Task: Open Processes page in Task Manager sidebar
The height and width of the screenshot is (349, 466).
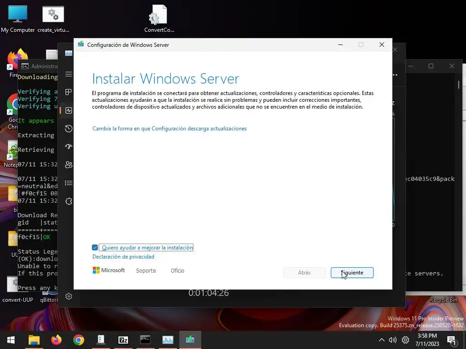Action: [x=69, y=92]
